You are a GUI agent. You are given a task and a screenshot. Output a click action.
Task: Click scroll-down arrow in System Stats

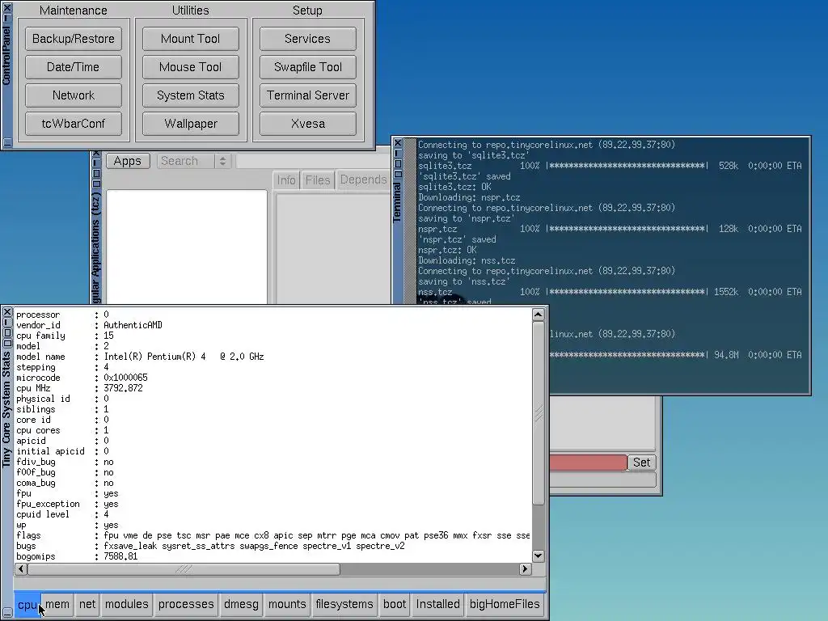tap(538, 556)
